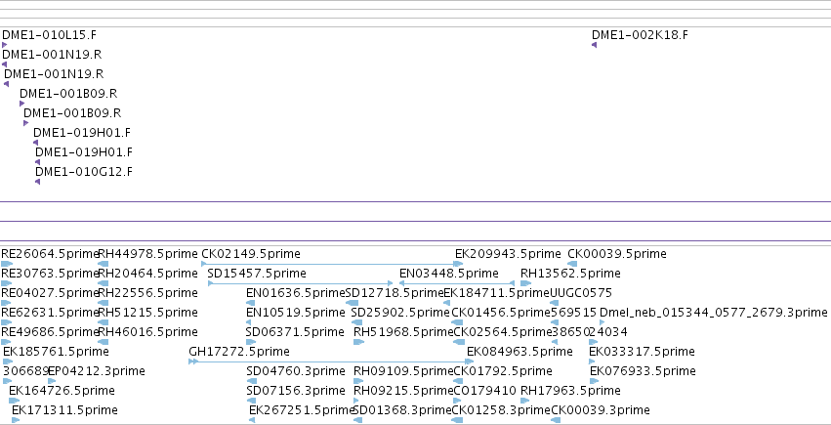The height and width of the screenshot is (425, 831).
Task: Open the RE04027.5prime label
Action: pos(50,293)
